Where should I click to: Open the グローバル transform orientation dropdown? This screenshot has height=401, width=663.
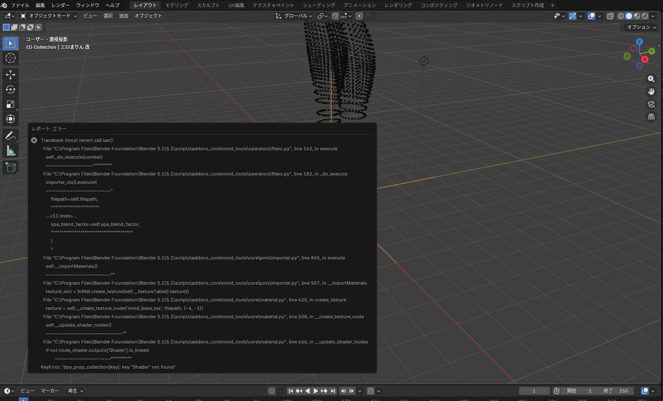tap(294, 16)
